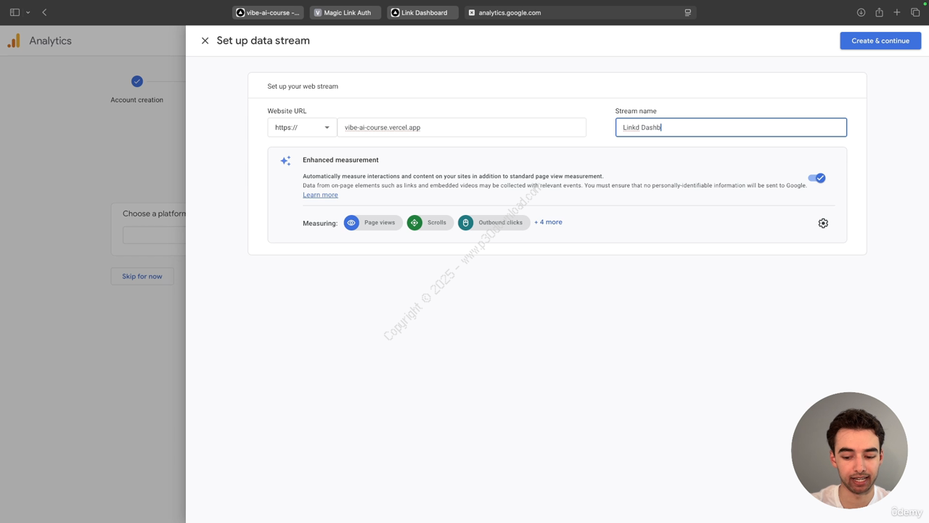Viewport: 929px width, 523px height.
Task: Click the Create & continue button
Action: (x=880, y=41)
